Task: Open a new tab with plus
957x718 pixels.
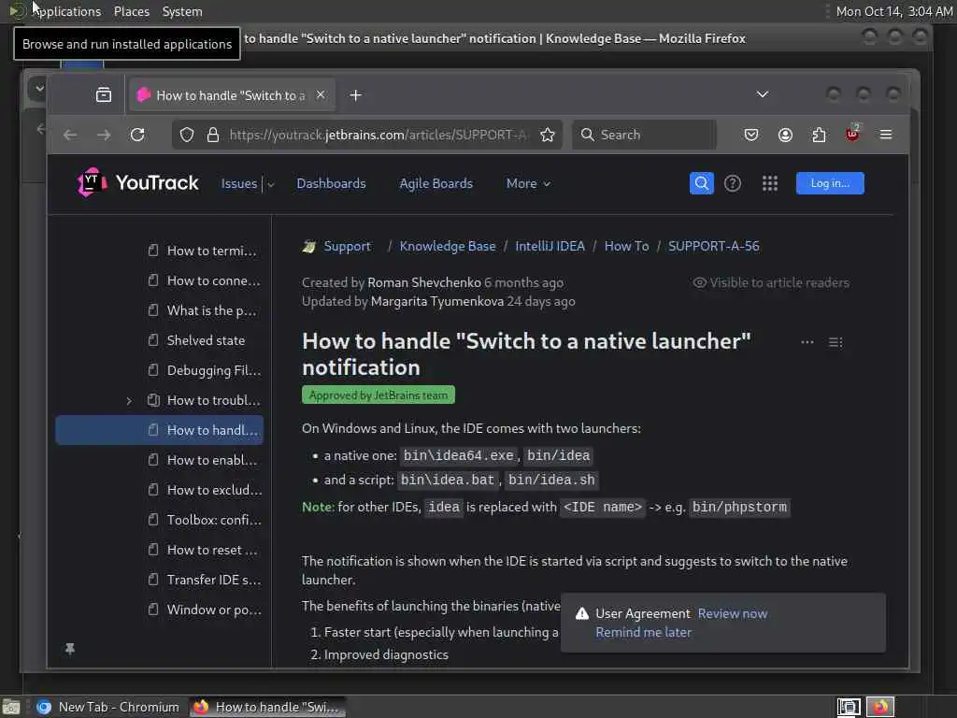Action: click(x=356, y=95)
